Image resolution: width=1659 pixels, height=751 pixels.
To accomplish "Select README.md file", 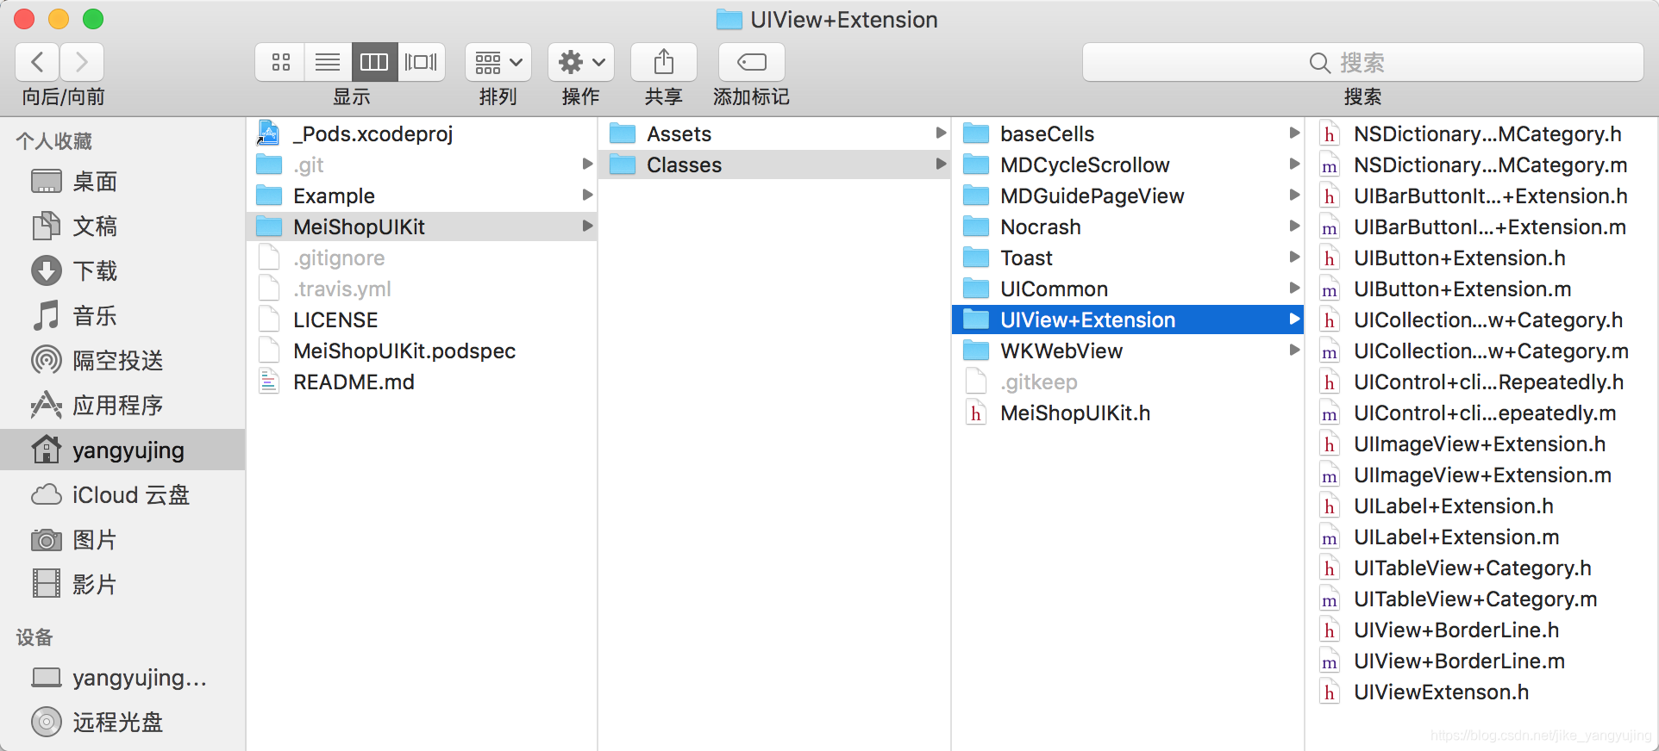I will pyautogui.click(x=423, y=382).
